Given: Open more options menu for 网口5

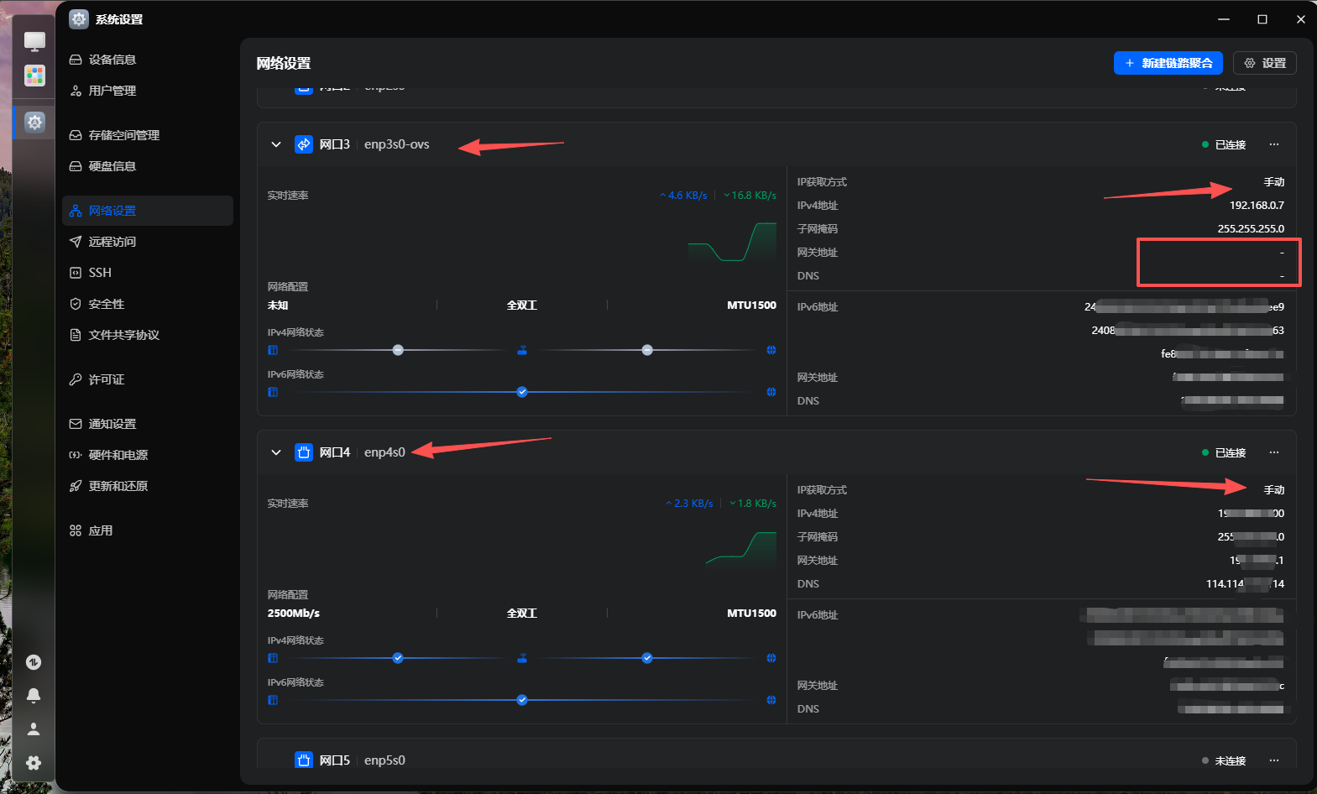Looking at the screenshot, I should pyautogui.click(x=1274, y=760).
